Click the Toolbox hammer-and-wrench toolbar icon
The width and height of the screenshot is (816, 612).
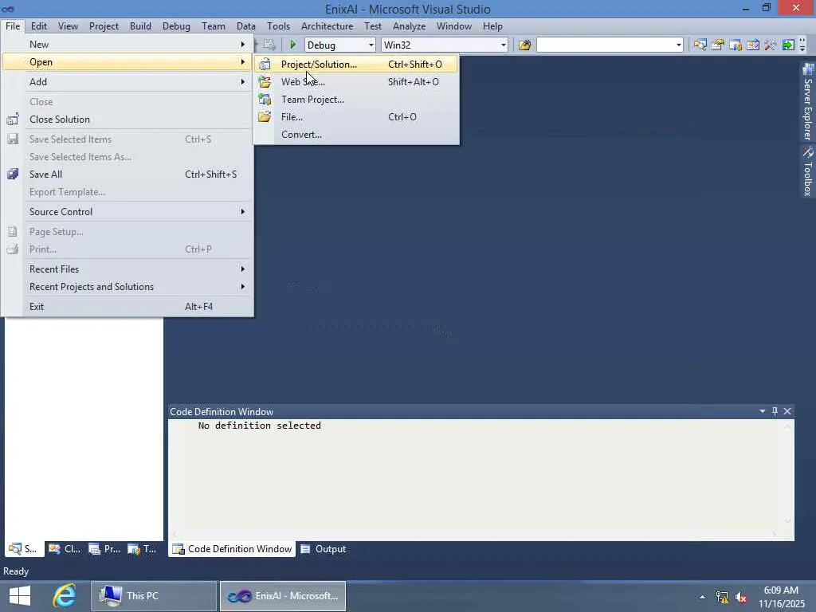click(771, 45)
